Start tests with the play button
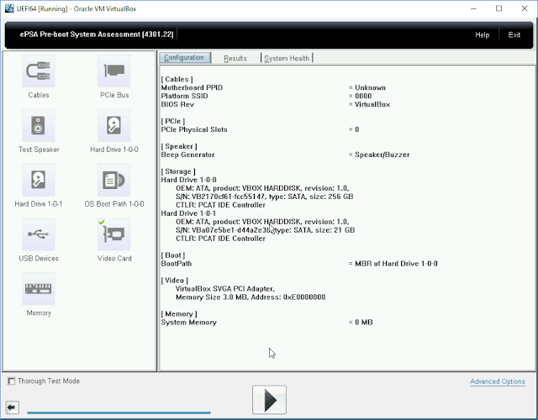Image resolution: width=538 pixels, height=420 pixels. pyautogui.click(x=269, y=400)
